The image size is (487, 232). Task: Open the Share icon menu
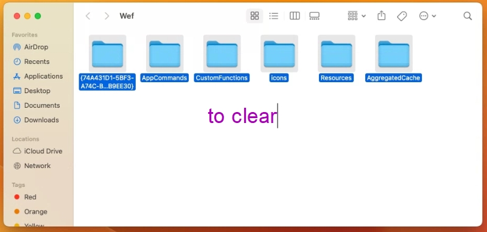coord(382,16)
